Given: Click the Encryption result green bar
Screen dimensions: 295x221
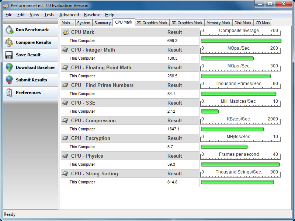Looking at the screenshot, I should [x=224, y=147].
